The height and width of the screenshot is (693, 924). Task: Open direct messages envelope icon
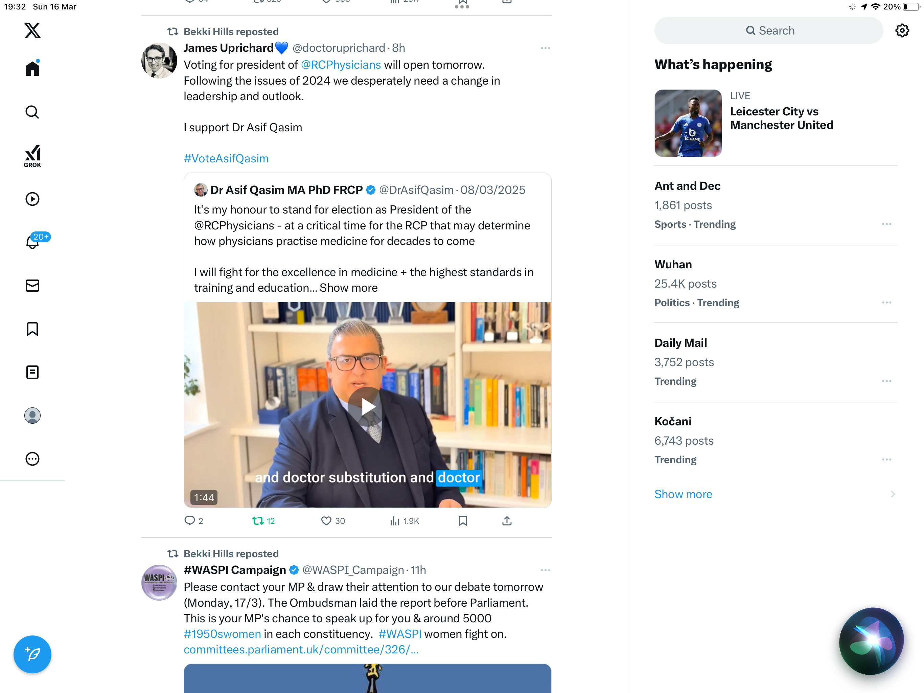click(x=32, y=286)
